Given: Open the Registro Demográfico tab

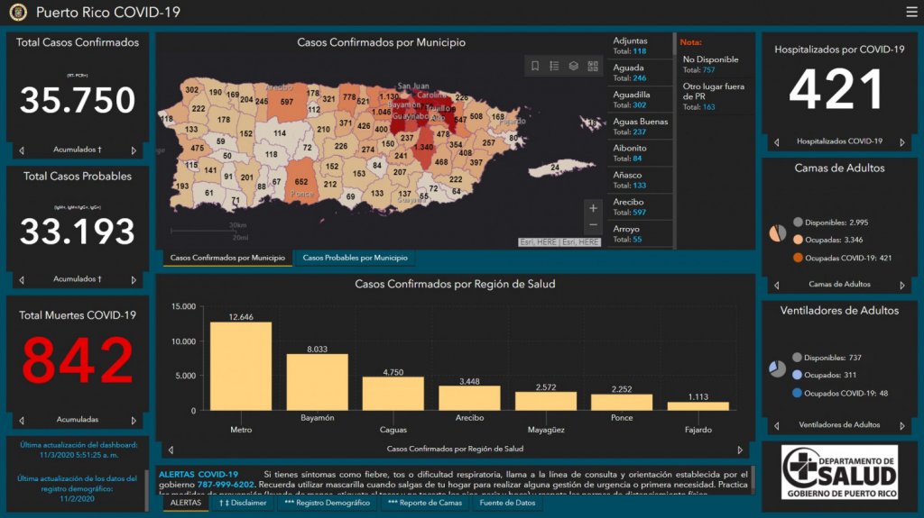Looking at the screenshot, I should pos(327,503).
